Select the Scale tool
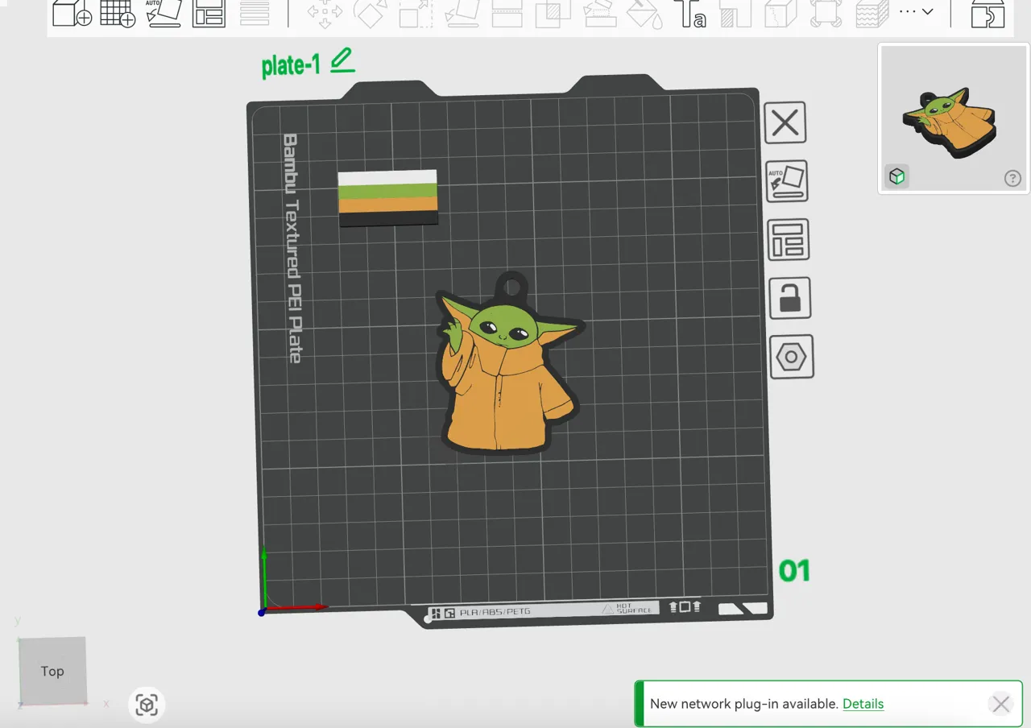 click(416, 14)
